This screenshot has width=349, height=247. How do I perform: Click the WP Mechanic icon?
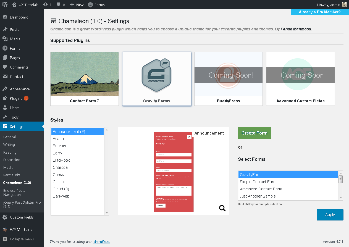tap(5, 230)
